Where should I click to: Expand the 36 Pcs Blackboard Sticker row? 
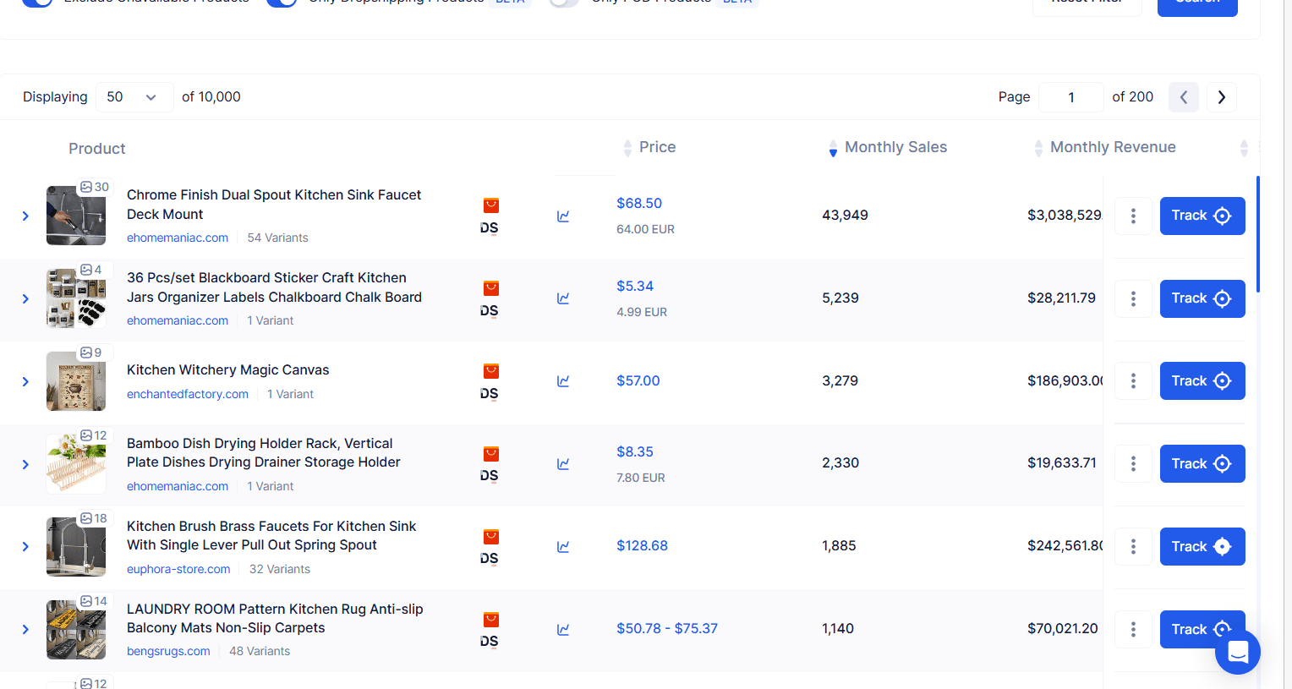pyautogui.click(x=25, y=299)
